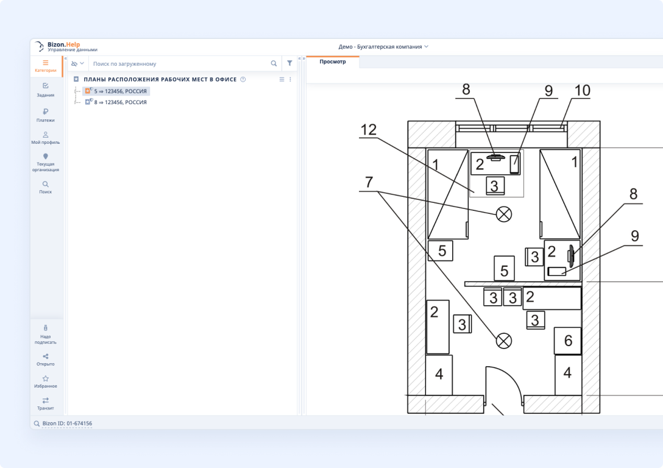Collapse the left sidebar with double-chevron
This screenshot has width=663, height=468.
click(65, 58)
